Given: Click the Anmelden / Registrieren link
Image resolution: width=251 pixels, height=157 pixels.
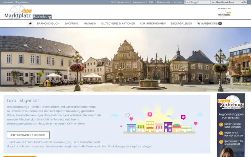Looking at the screenshot, I should click(x=16, y=2).
